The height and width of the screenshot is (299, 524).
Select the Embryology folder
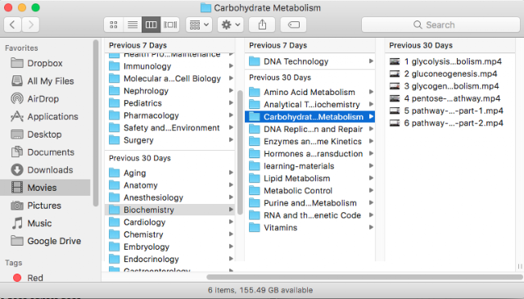click(169, 247)
